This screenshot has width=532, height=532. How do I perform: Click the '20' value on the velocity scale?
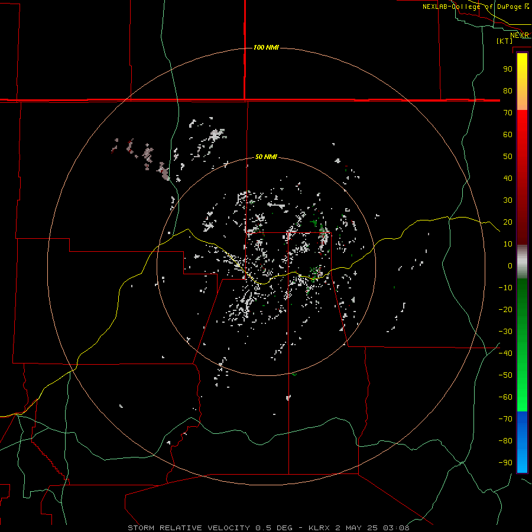click(x=508, y=222)
